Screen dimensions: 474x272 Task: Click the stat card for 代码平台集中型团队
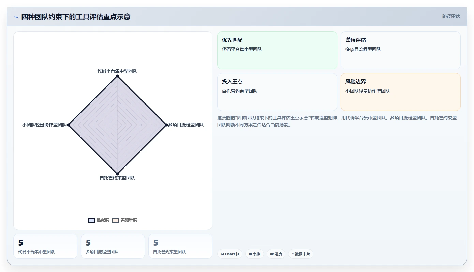tap(45, 246)
